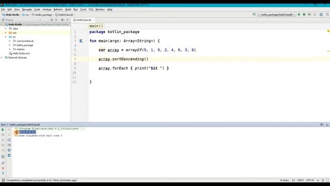Open Search Everywhere magnifier icon

(x=327, y=14)
